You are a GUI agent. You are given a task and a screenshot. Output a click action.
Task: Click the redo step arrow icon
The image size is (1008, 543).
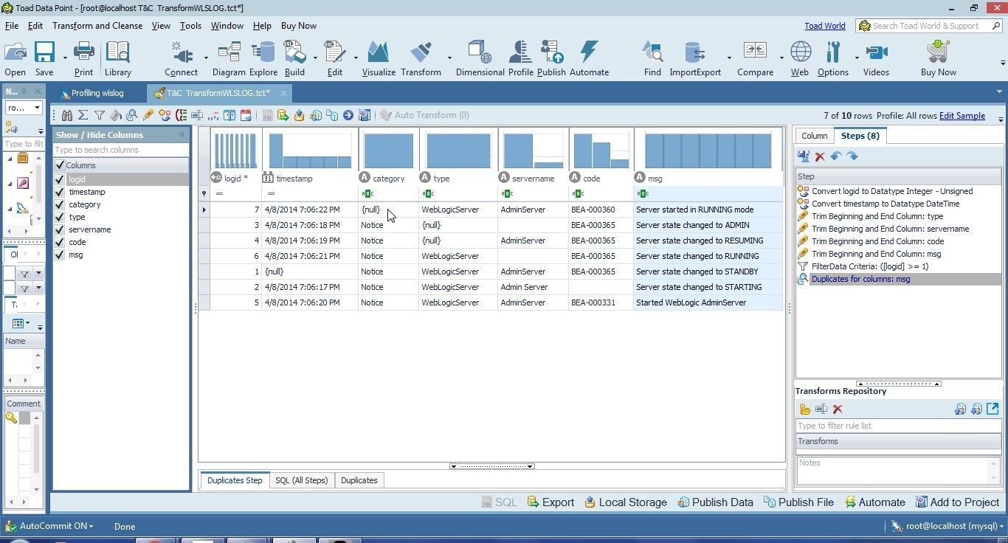[x=852, y=156]
